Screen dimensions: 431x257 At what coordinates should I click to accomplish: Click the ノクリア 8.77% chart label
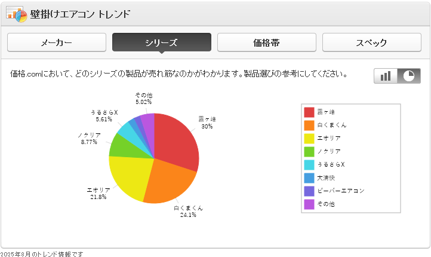click(x=90, y=139)
